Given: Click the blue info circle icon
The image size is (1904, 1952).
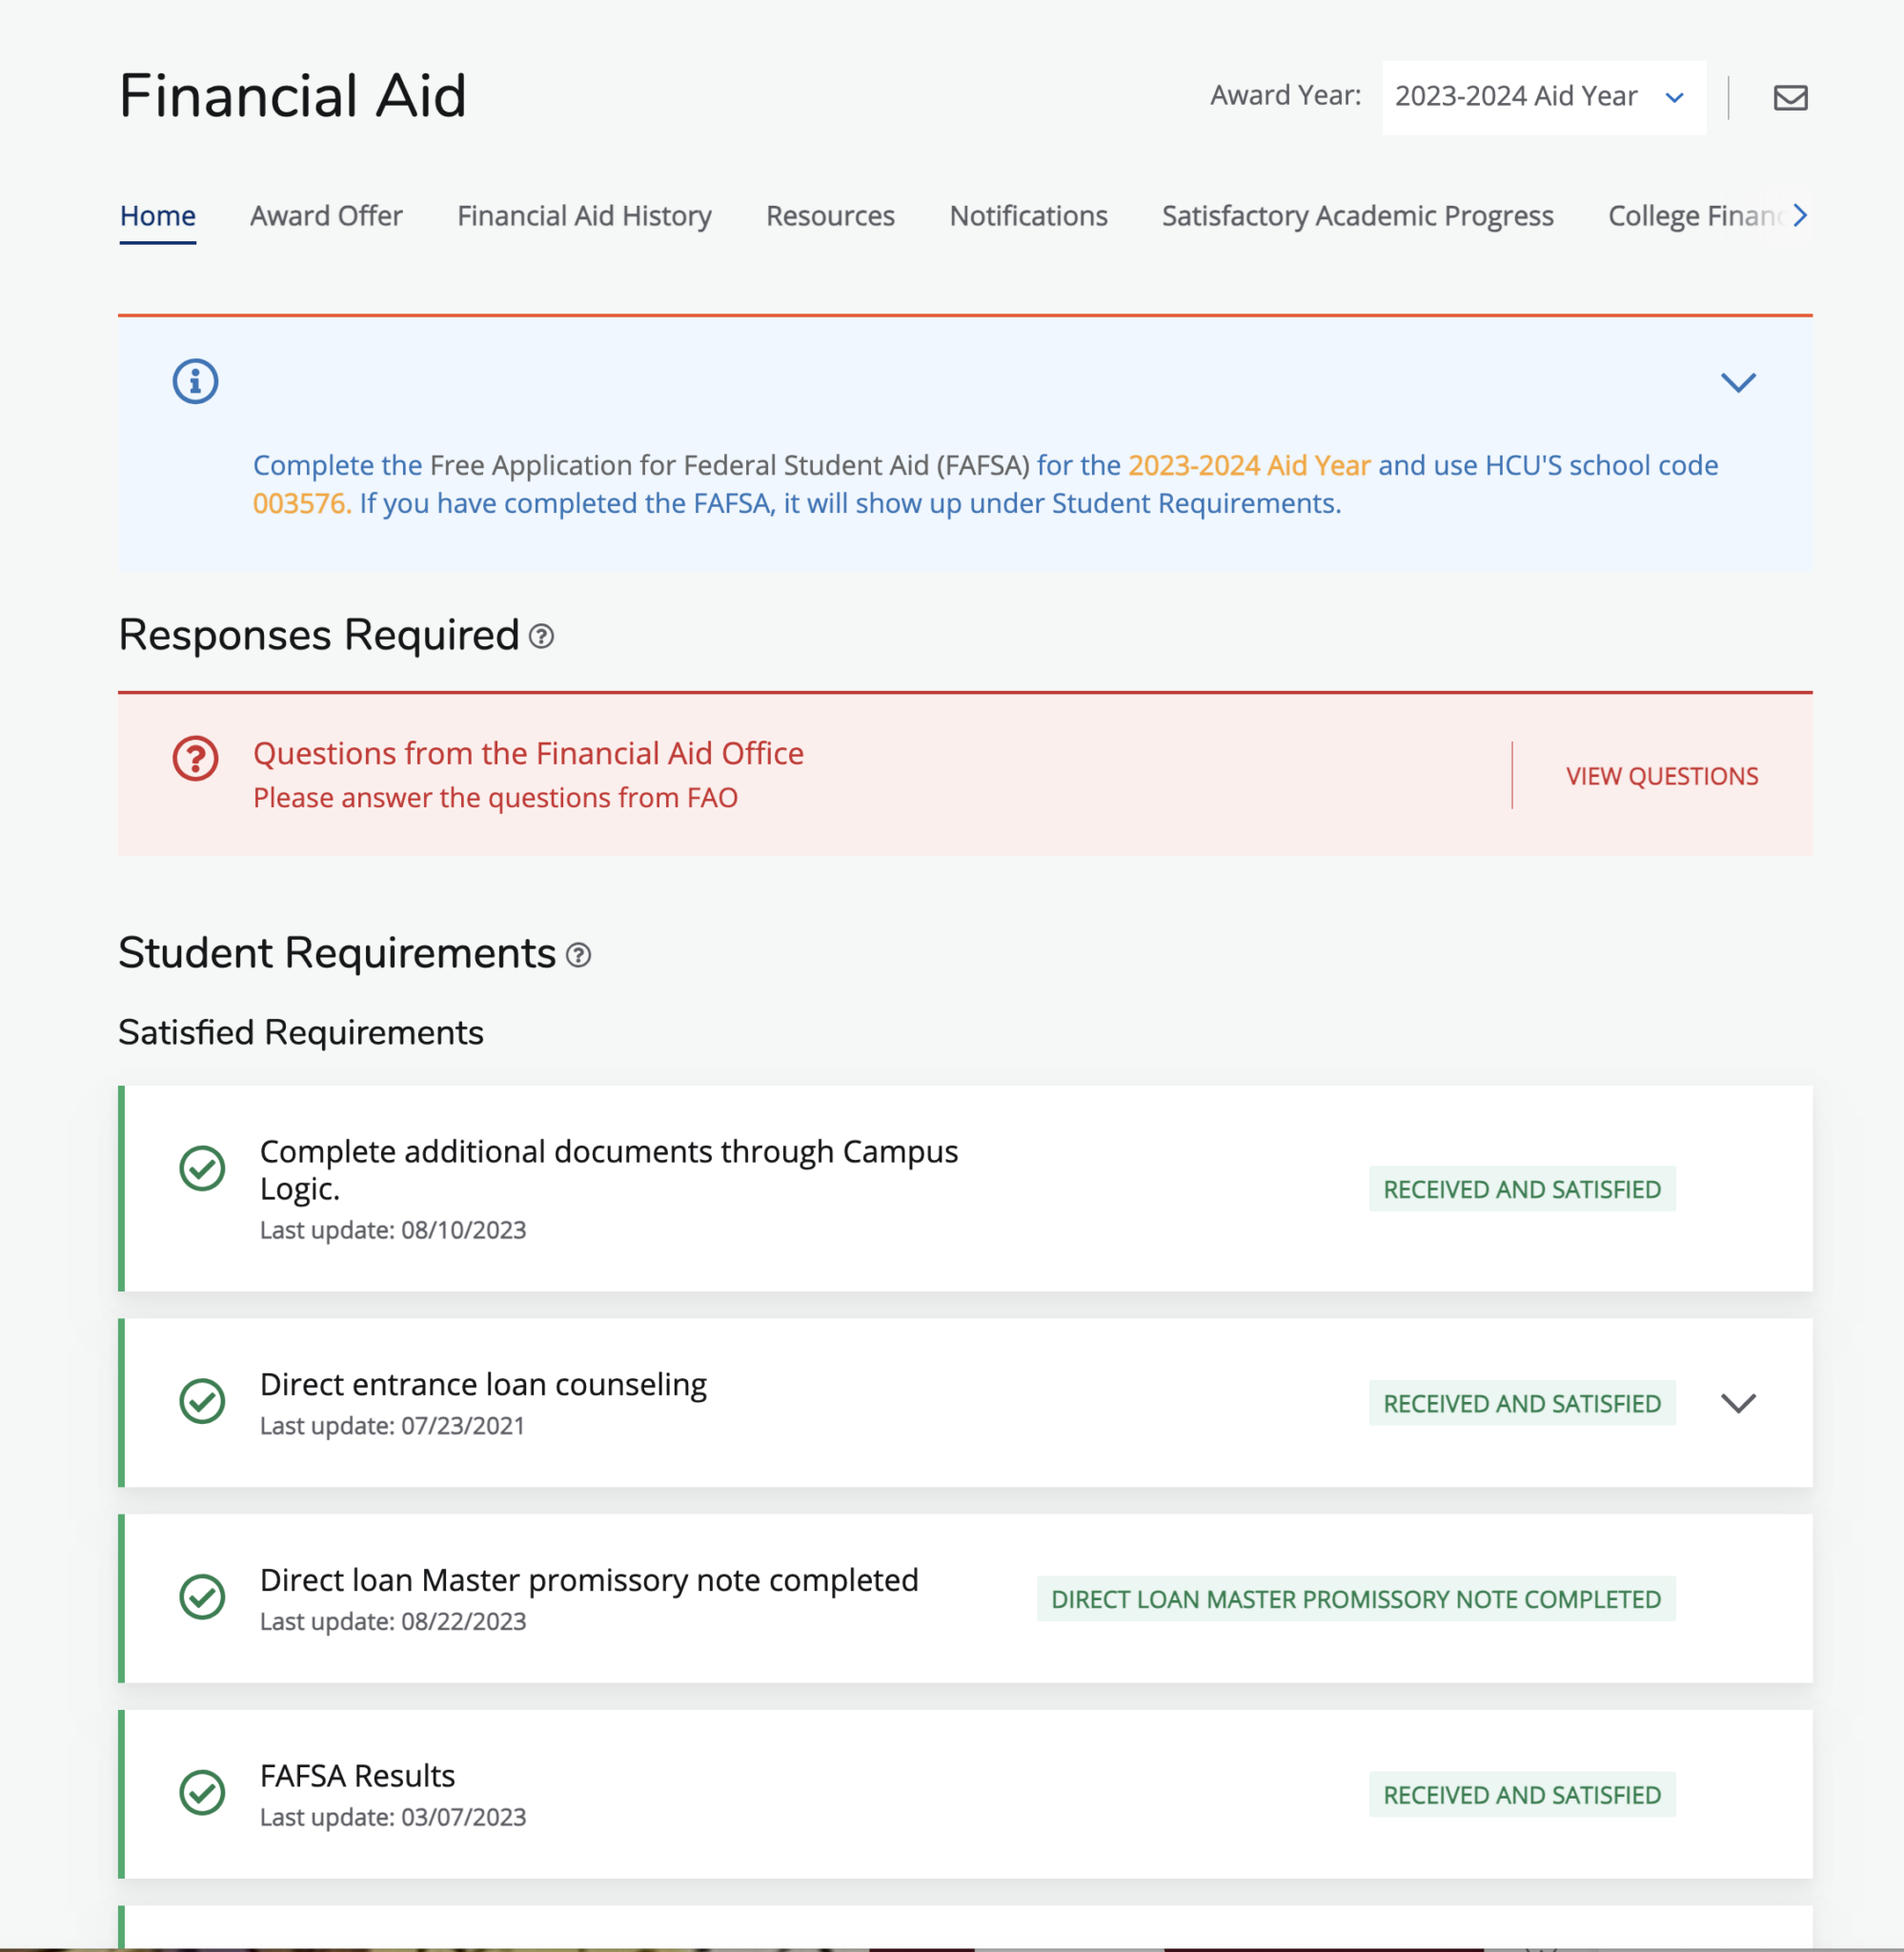Looking at the screenshot, I should [x=195, y=381].
